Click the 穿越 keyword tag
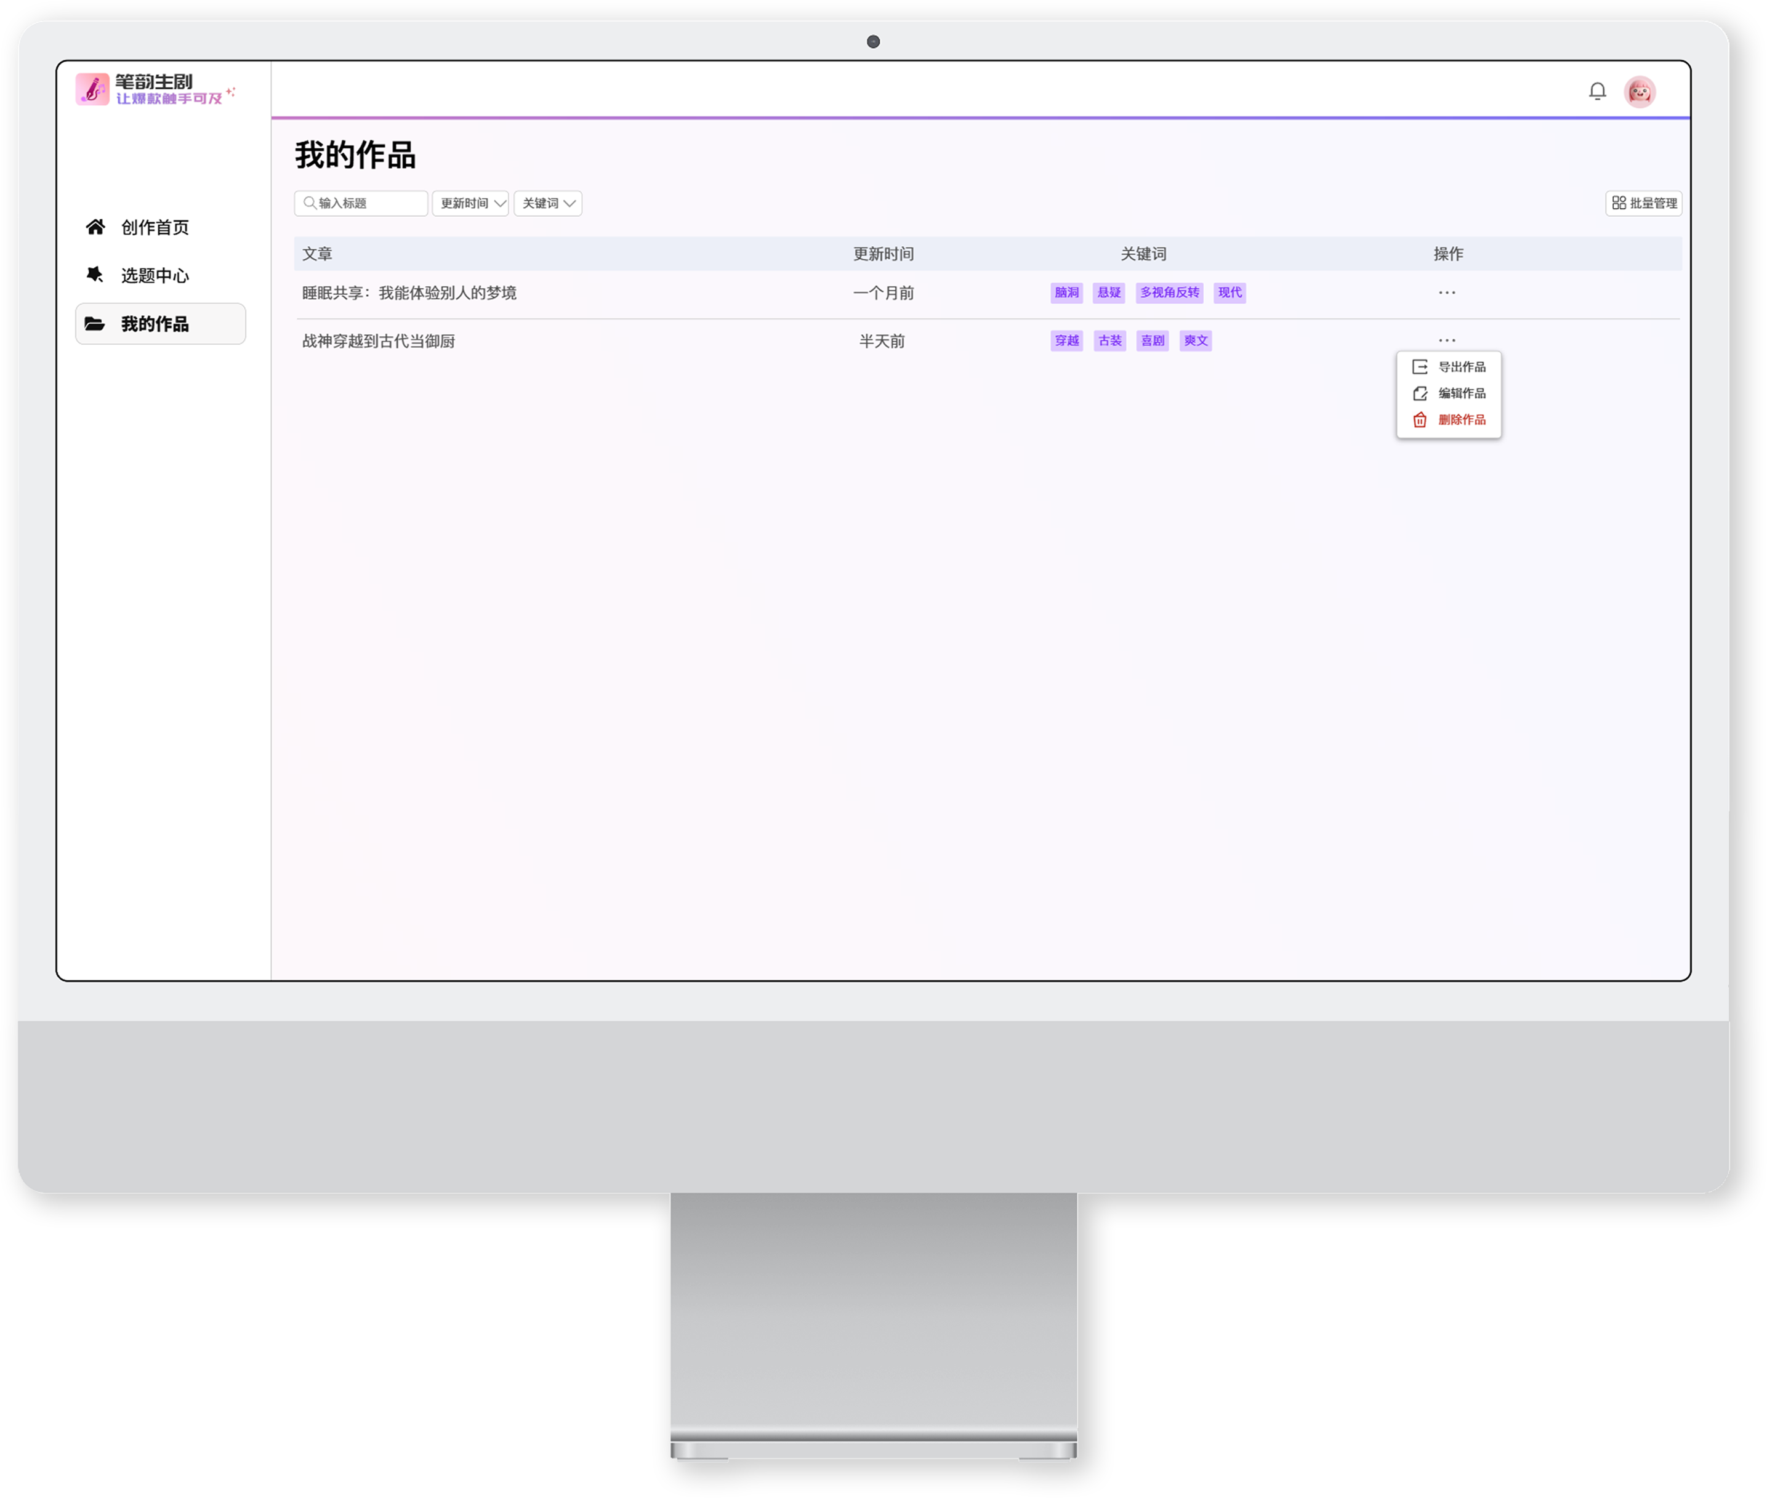The image size is (1767, 1498). coord(1066,340)
